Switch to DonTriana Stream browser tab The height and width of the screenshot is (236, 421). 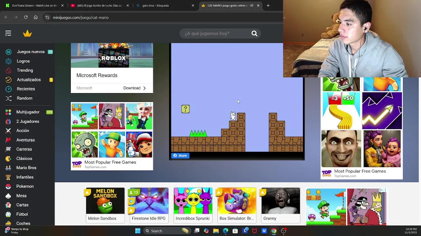tap(34, 6)
